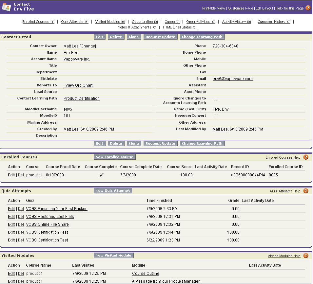Toggle the NewuserConvert checkbox

coord(216,116)
